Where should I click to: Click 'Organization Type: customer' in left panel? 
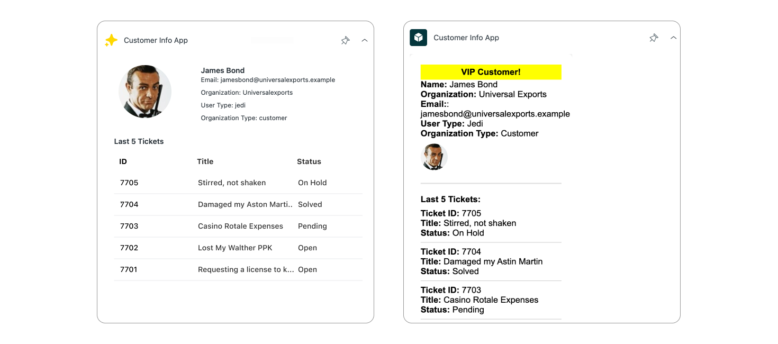tap(244, 118)
